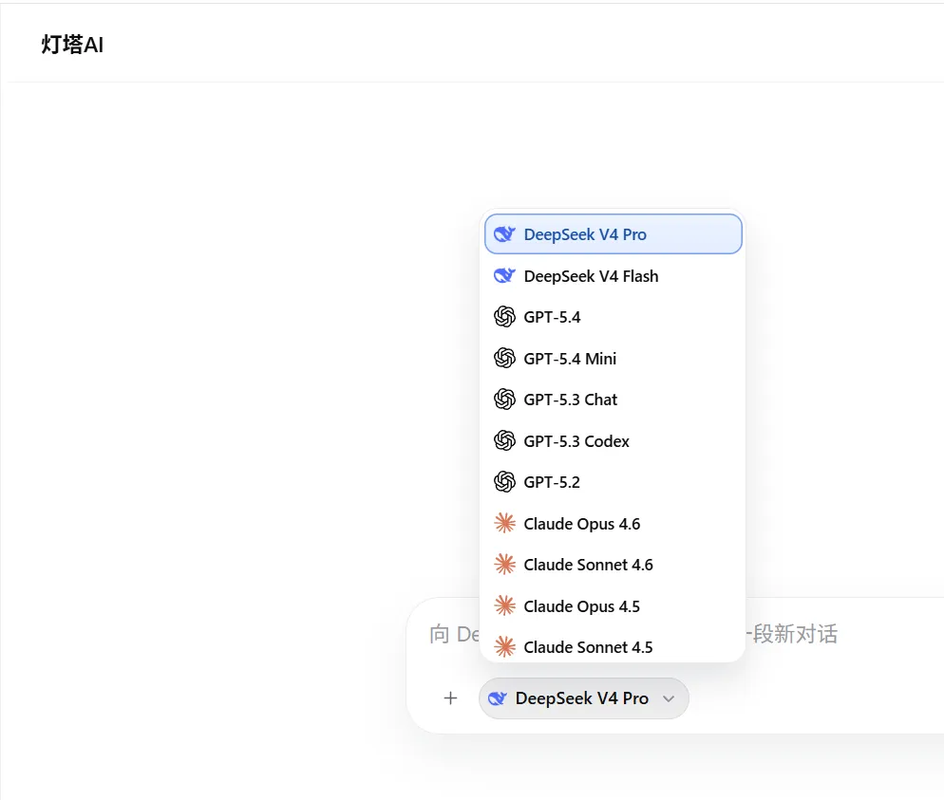Select Claude Opus 4.6 model
This screenshot has width=944, height=800.
613,523
